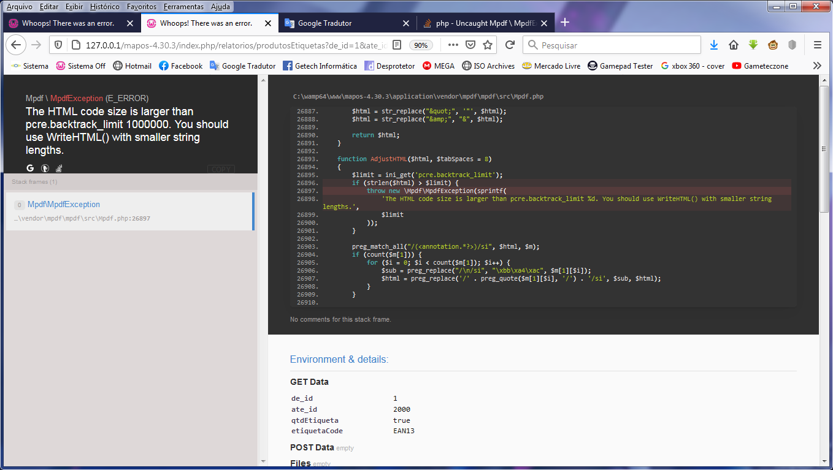Search the error on Stack Overflow
833x470 pixels.
(58, 168)
